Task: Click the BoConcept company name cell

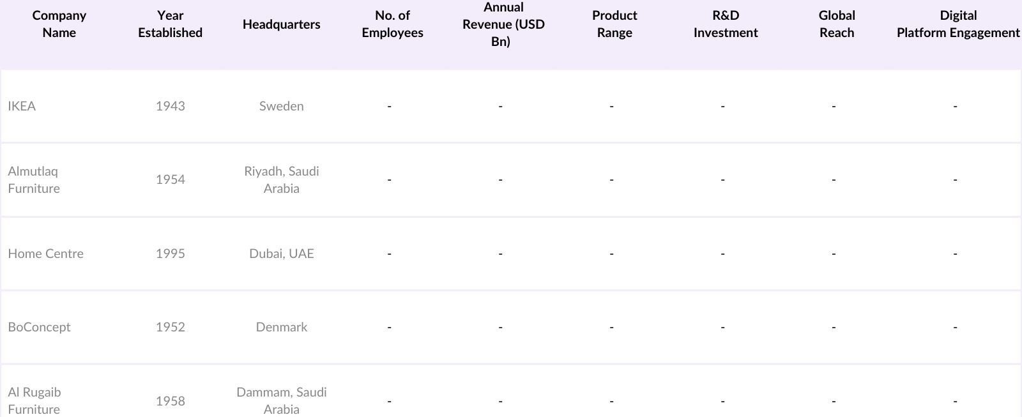Action: pos(39,327)
